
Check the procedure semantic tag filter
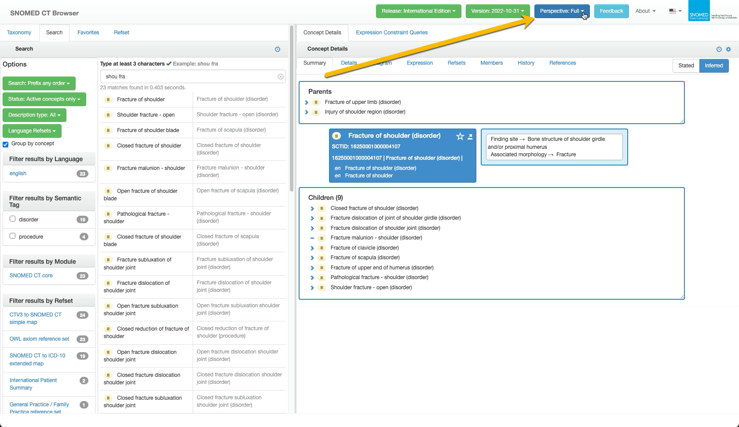pos(13,236)
